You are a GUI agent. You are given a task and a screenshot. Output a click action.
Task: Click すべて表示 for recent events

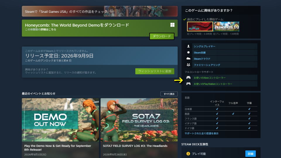pyautogui.click(x=169, y=94)
